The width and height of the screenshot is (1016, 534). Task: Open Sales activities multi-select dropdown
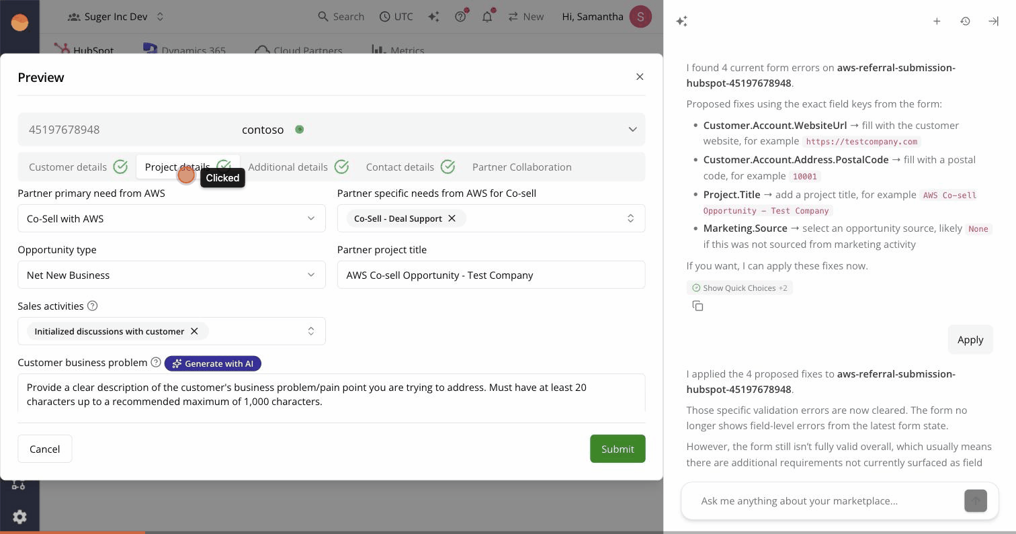(x=171, y=331)
